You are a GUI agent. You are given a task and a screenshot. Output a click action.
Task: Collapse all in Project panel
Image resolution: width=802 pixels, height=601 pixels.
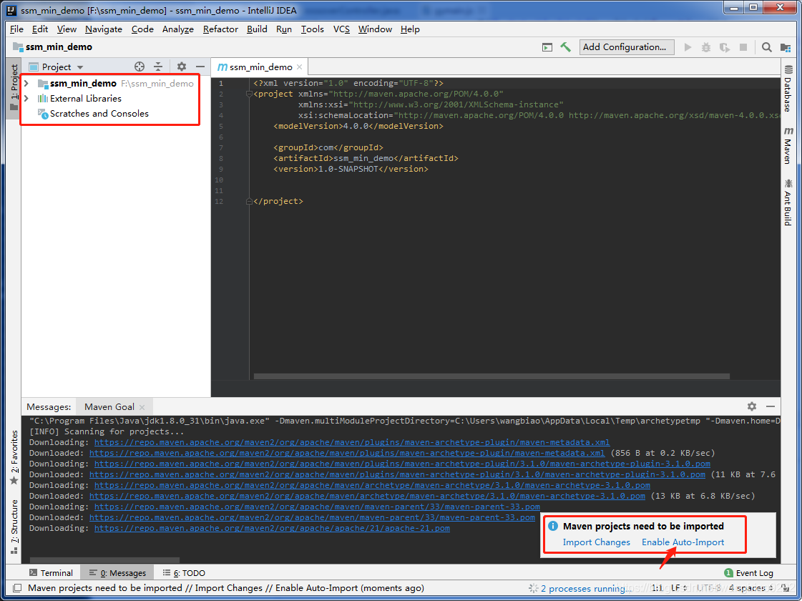[x=158, y=67]
